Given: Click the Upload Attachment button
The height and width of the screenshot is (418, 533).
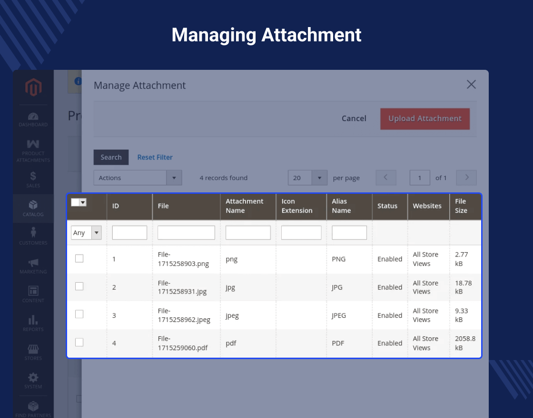Looking at the screenshot, I should point(425,119).
